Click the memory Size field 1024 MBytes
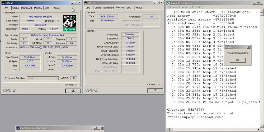 tap(107, 21)
